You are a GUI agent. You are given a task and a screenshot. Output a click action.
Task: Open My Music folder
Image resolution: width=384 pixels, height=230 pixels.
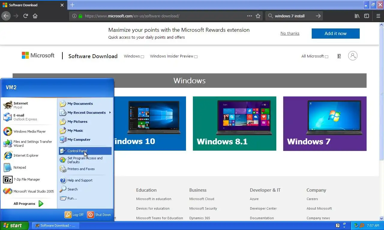point(85,131)
